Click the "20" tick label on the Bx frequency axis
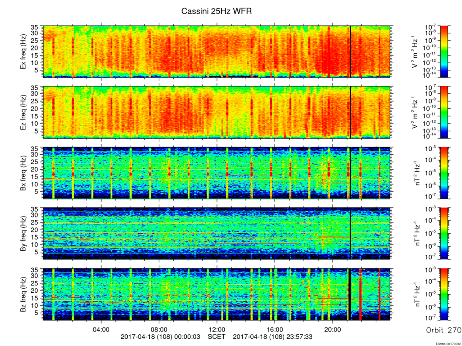 click(x=35, y=169)
